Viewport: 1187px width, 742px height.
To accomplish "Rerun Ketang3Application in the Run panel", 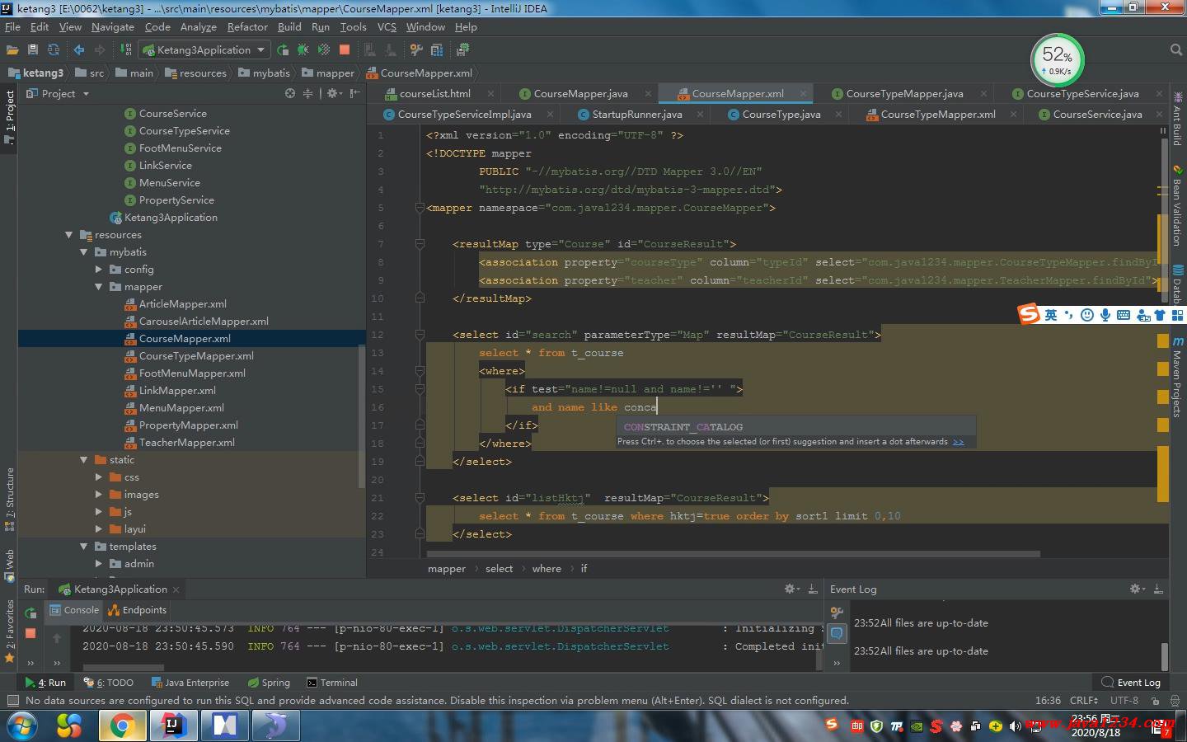I will pos(30,613).
